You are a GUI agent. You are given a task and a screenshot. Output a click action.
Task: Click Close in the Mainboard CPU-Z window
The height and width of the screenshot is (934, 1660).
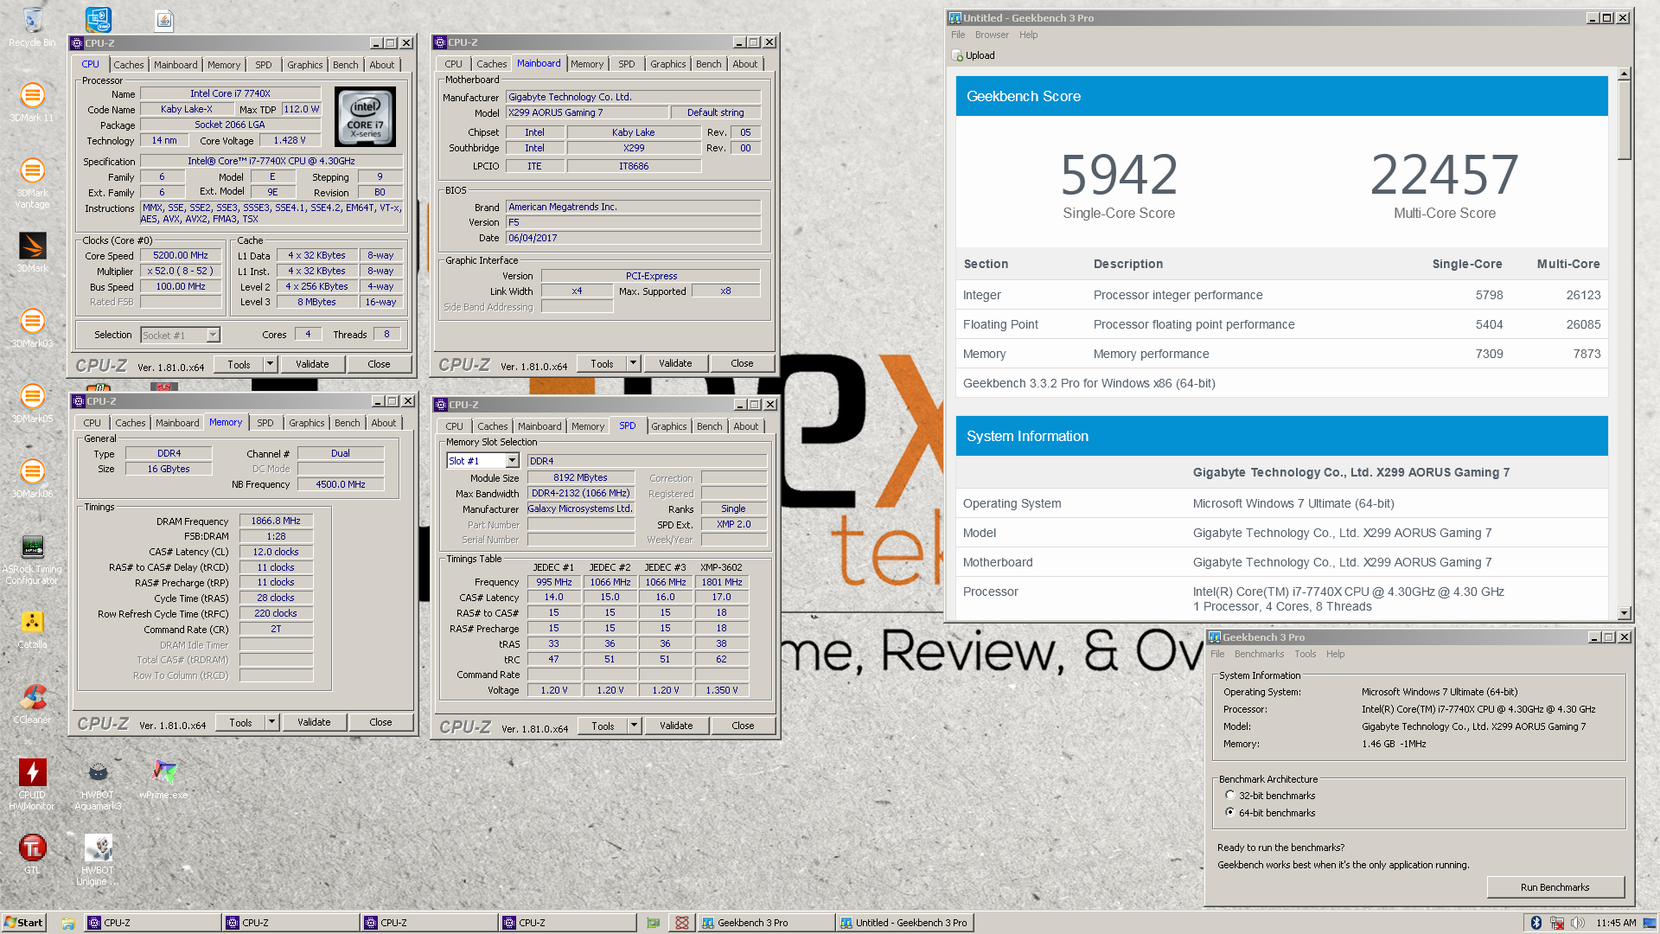[742, 363]
